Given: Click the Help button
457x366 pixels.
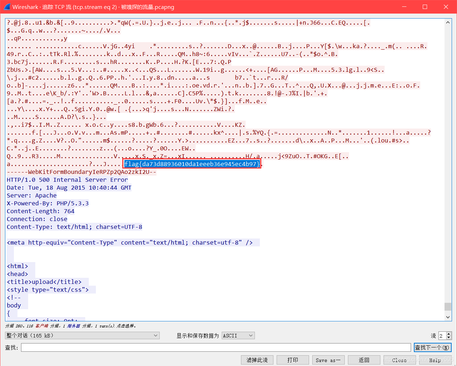Looking at the screenshot, I should (435, 360).
